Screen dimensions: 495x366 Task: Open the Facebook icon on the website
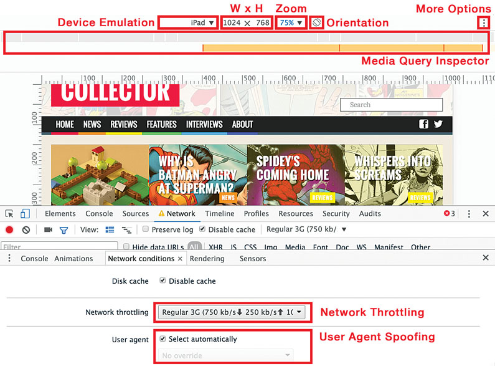423,124
